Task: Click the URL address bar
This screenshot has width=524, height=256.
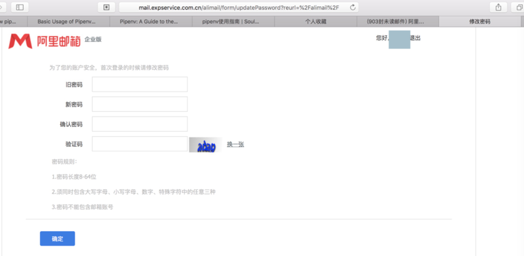Action: click(238, 7)
